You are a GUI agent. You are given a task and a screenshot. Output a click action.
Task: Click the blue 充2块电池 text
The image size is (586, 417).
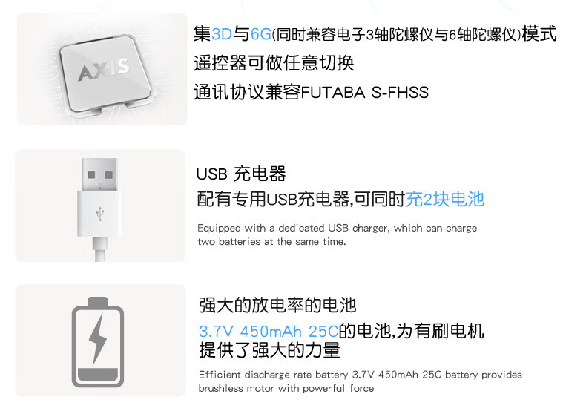(x=445, y=199)
